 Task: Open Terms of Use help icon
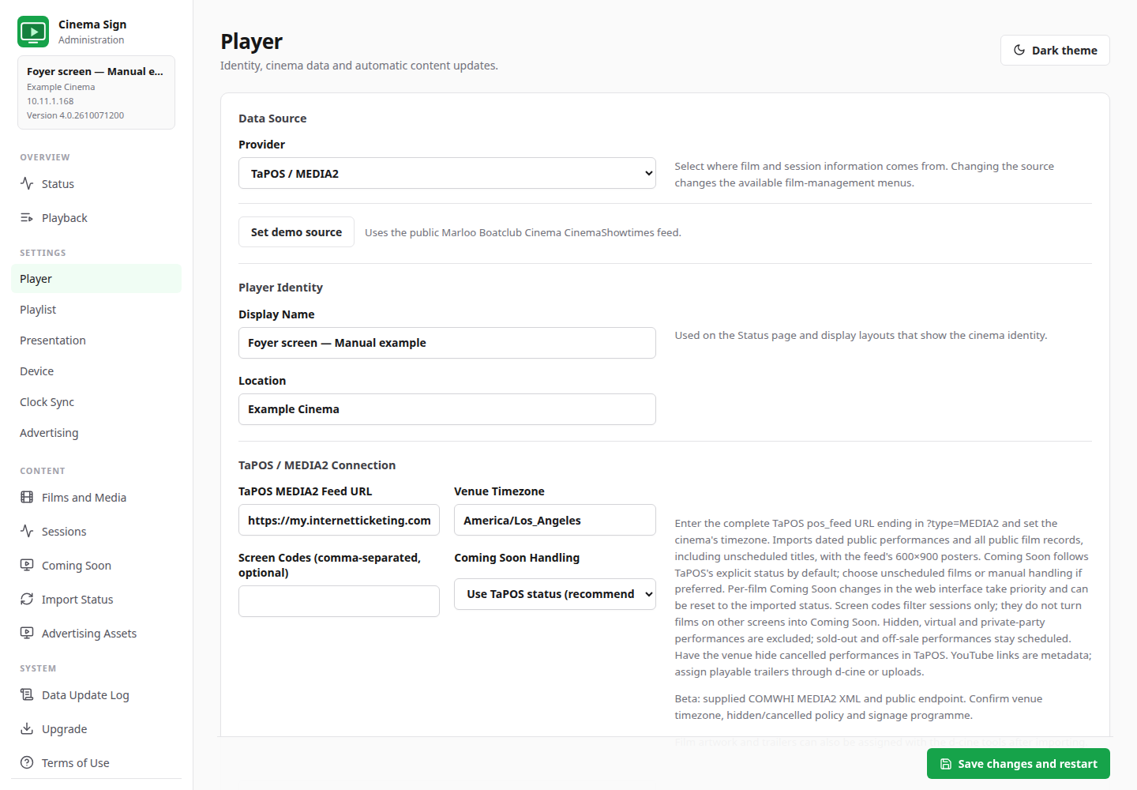pyautogui.click(x=27, y=762)
